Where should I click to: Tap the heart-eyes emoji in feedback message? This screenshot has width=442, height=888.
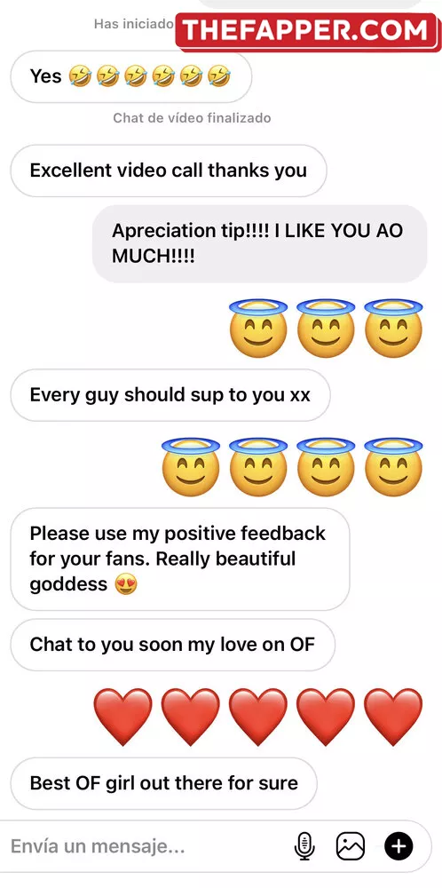coord(126,584)
